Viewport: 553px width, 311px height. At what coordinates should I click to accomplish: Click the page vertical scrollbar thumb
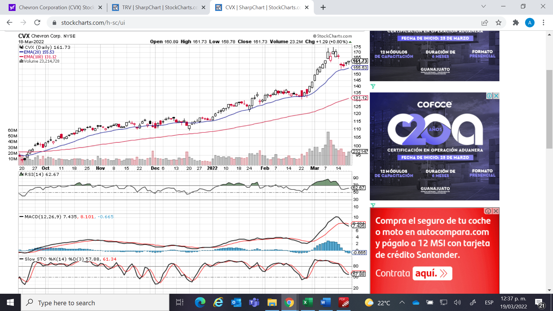(x=549, y=109)
